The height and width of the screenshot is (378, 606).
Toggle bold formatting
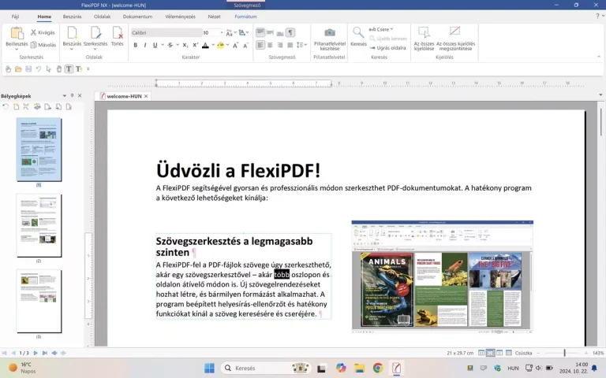135,45
